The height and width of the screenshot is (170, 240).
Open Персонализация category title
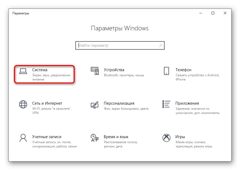pyautogui.click(x=119, y=103)
